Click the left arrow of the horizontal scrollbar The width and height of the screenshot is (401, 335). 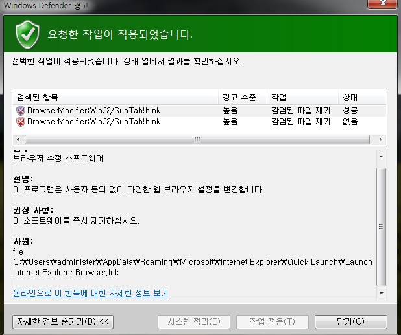click(x=19, y=139)
